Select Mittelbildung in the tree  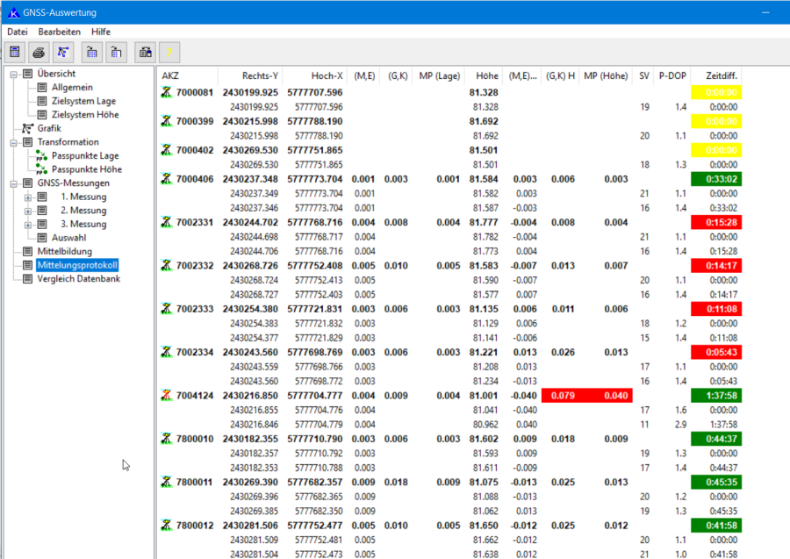(64, 251)
